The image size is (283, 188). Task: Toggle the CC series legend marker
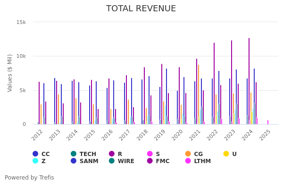[35, 154]
